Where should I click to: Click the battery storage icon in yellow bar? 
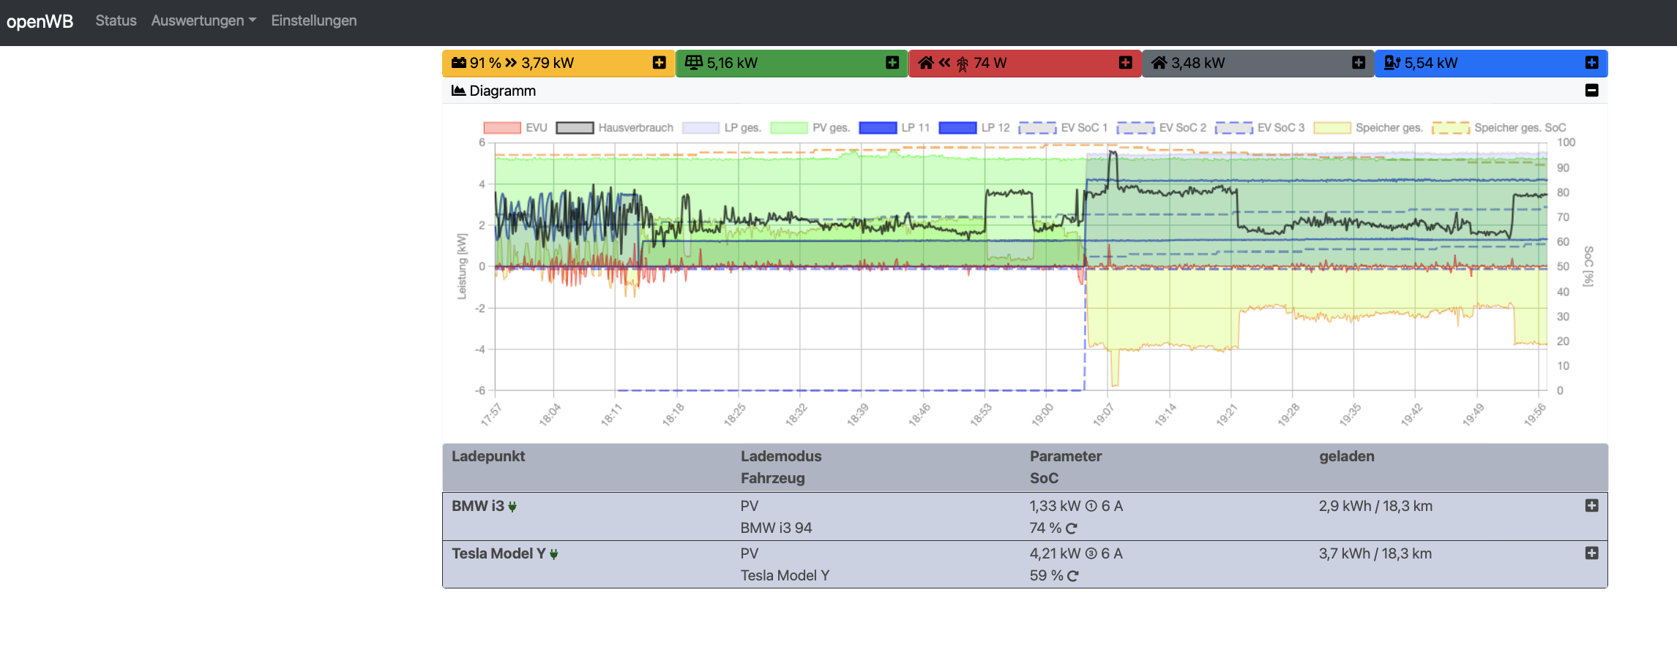tap(459, 63)
